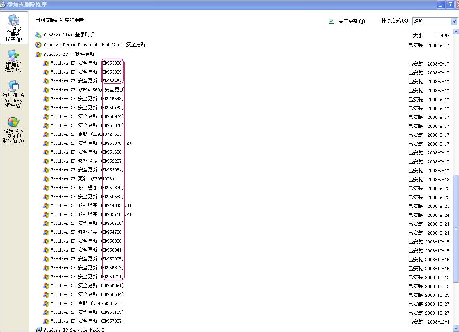Click the 2008-9-18 install date
Screen dimensions: 459x332
pos(438,180)
